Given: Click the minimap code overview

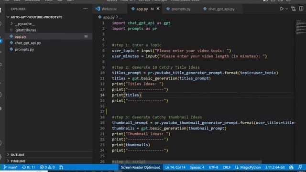Looking at the screenshot, I should 301,27.
